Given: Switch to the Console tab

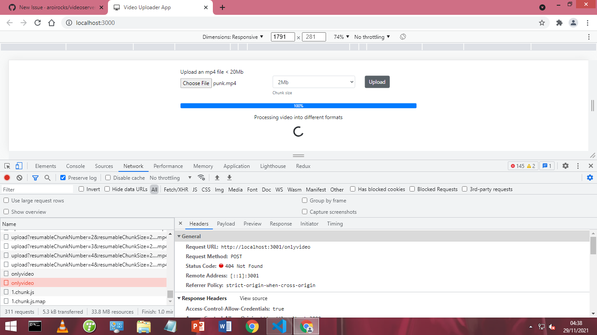Looking at the screenshot, I should click(x=76, y=166).
